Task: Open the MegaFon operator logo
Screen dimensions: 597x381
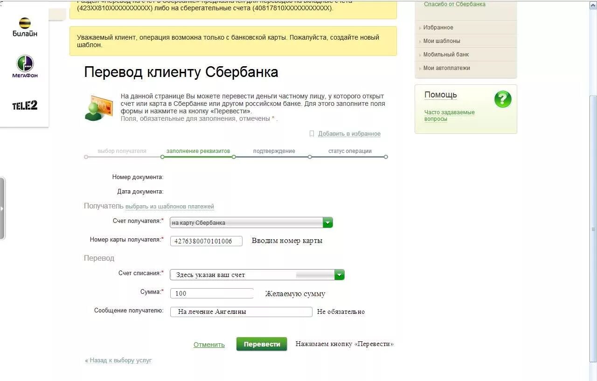Action: point(25,66)
